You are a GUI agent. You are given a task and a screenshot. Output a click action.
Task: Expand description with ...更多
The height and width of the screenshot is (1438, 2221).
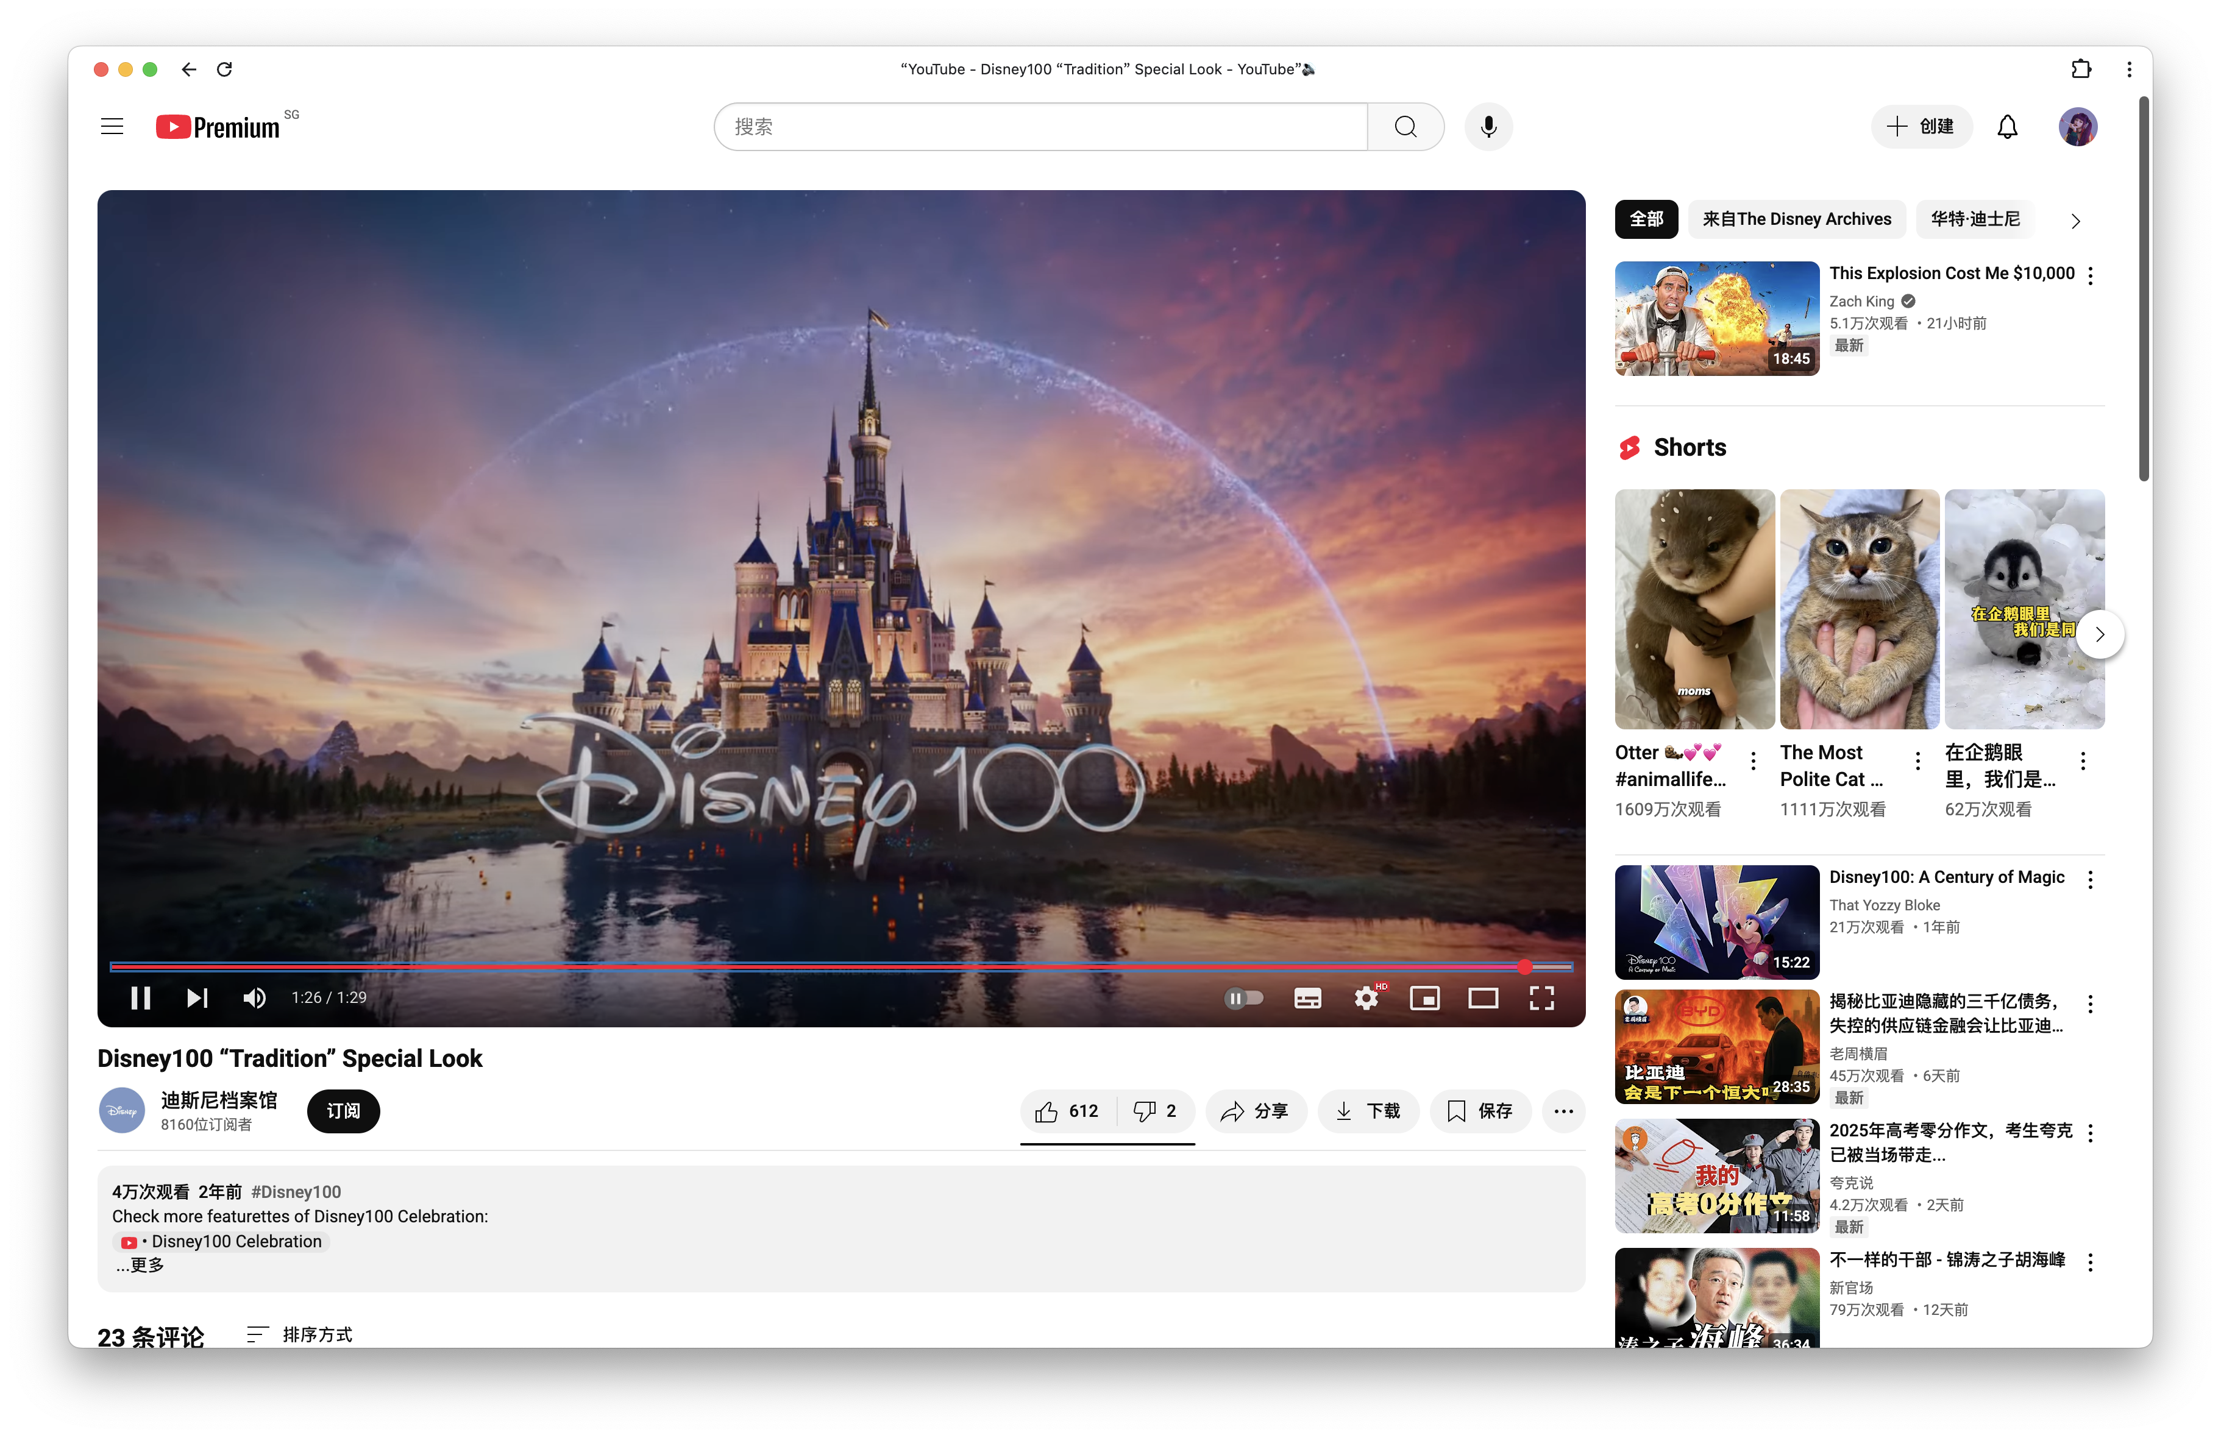[x=140, y=1266]
